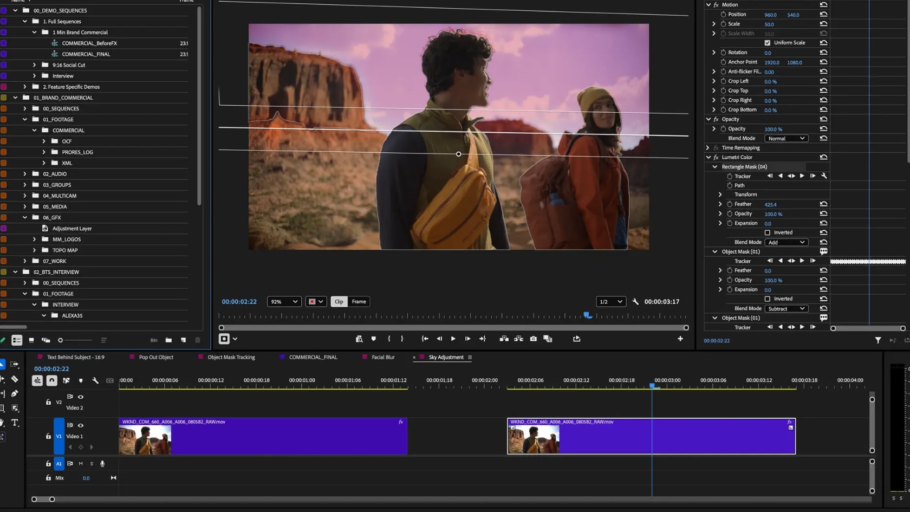Viewport: 910px width, 512px height.
Task: Select the Razor tool
Action: tap(15, 379)
